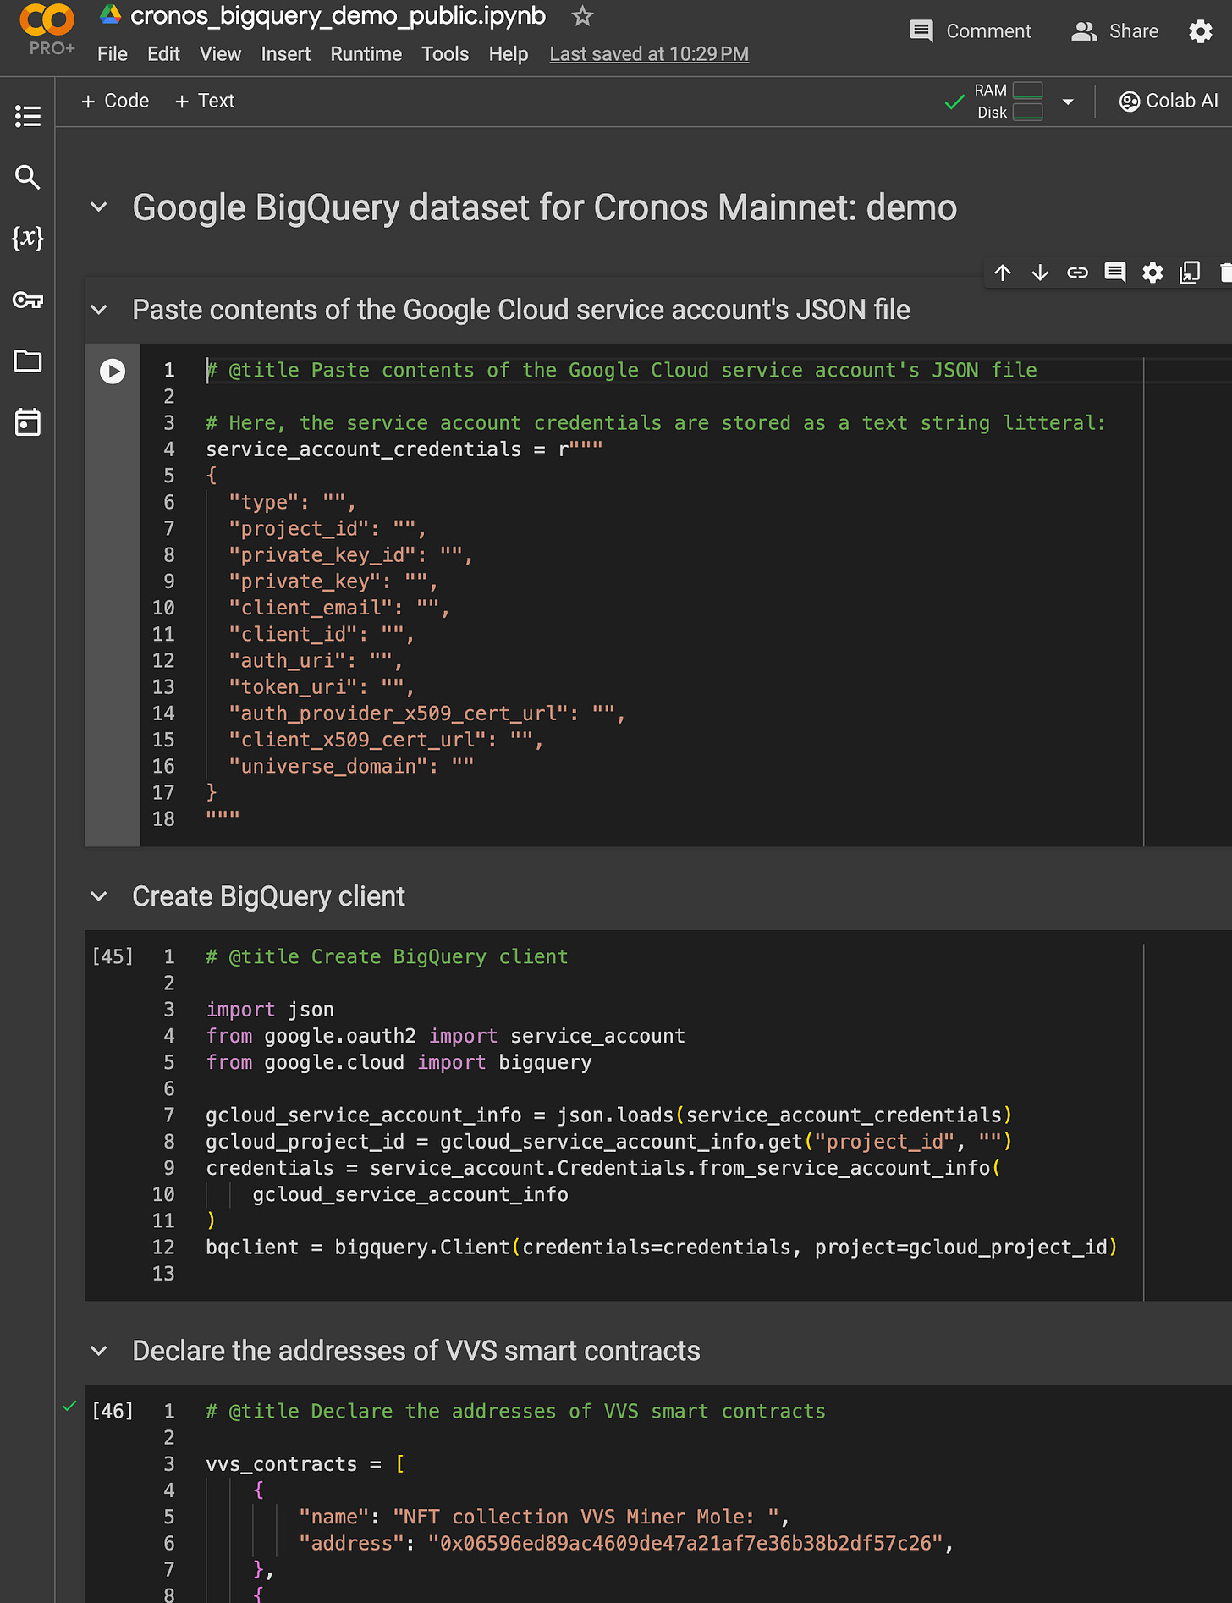Collapse the Paste contents JSON file section
This screenshot has height=1603, width=1232.
[99, 310]
